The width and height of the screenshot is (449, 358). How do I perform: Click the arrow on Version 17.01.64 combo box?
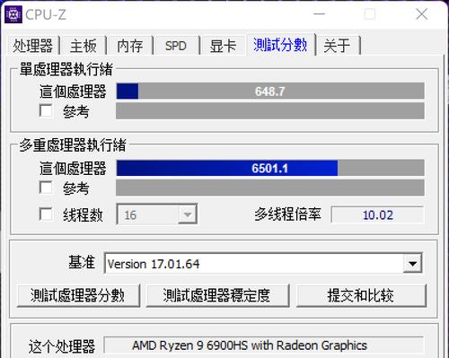(x=413, y=263)
